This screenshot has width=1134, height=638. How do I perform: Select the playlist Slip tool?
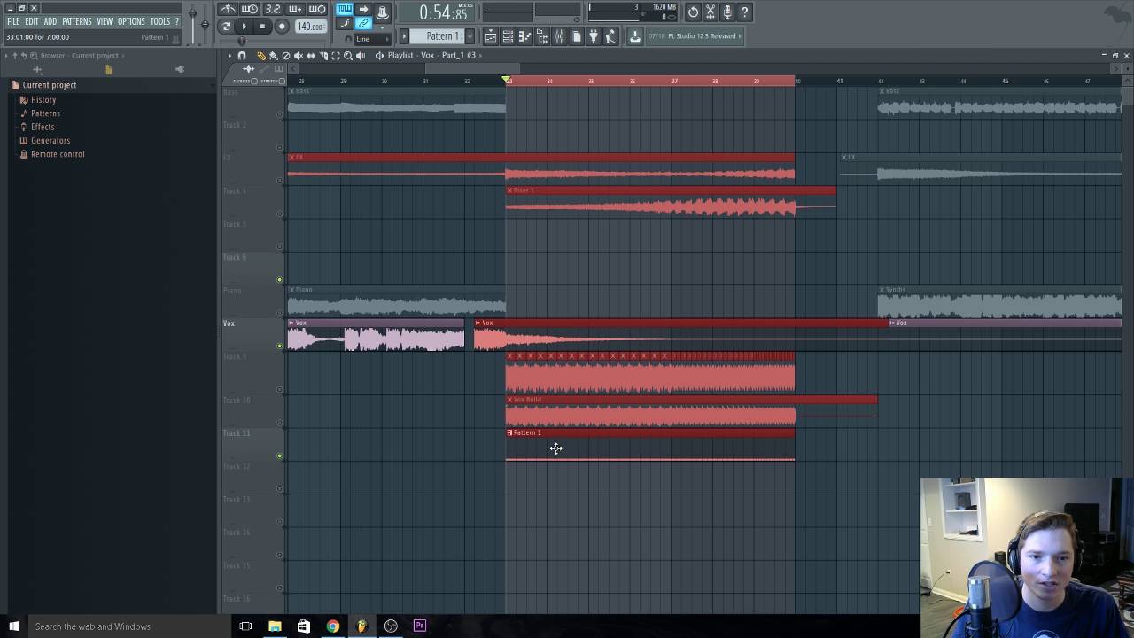(x=310, y=56)
